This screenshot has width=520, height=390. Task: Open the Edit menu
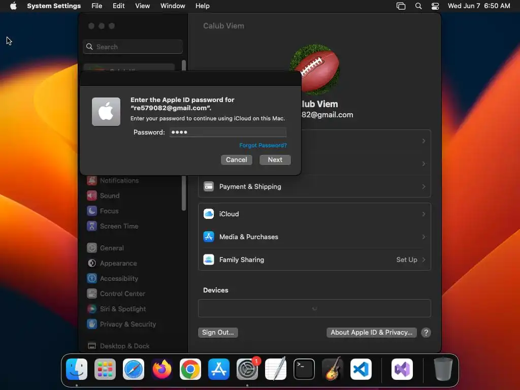(118, 6)
